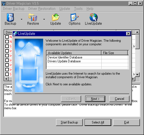Select the Drivers Update Database row
144x135 pixels.
point(87,61)
